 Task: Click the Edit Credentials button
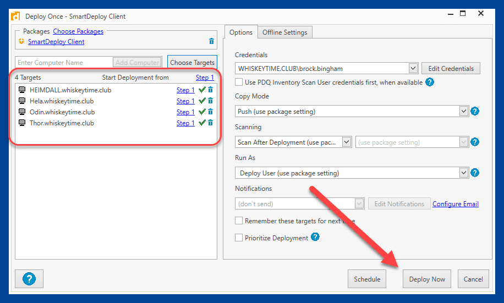coord(451,68)
